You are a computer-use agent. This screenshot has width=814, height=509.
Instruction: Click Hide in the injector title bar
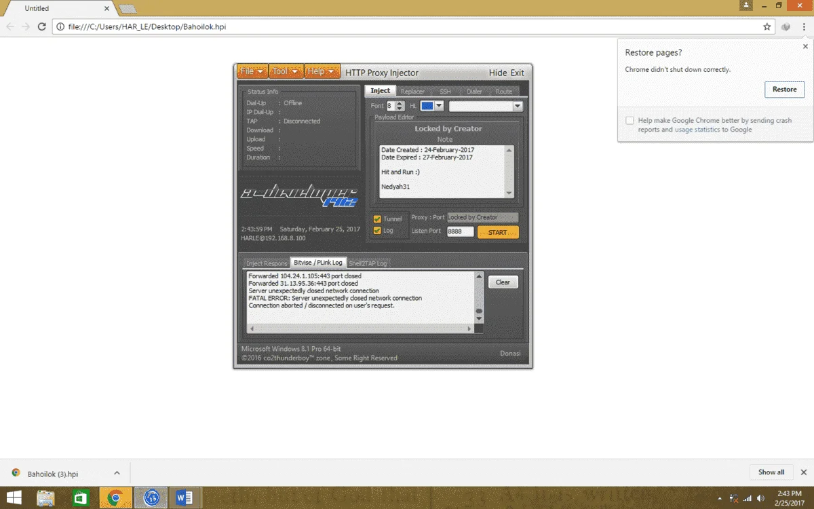(498, 73)
